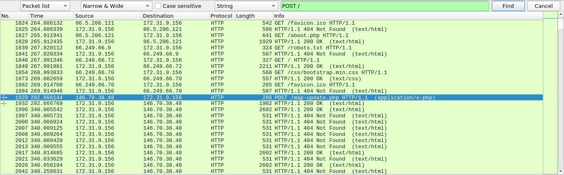This screenshot has width=564, height=175.
Task: Open the Packet list search-in dropdown
Action: coord(45,6)
